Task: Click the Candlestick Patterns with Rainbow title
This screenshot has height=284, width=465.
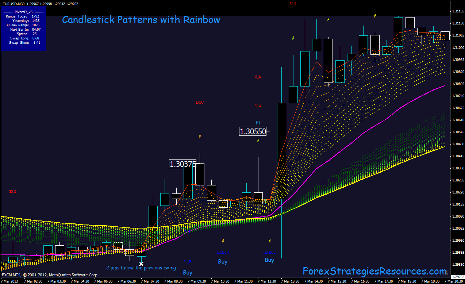Action: 141,20
